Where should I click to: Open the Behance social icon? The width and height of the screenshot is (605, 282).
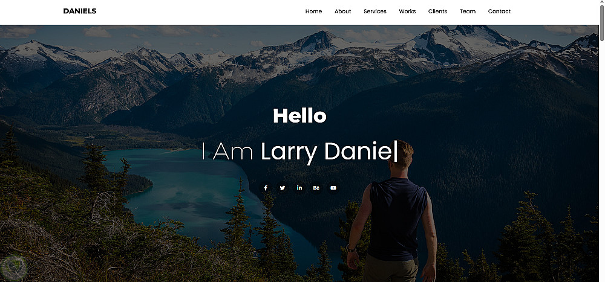coord(316,188)
